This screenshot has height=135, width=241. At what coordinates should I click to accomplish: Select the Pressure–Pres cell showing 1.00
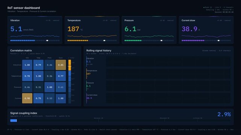coord(50,87)
